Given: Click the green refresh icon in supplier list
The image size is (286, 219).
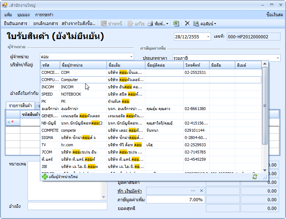Looking at the screenshot, I should [x=255, y=177].
